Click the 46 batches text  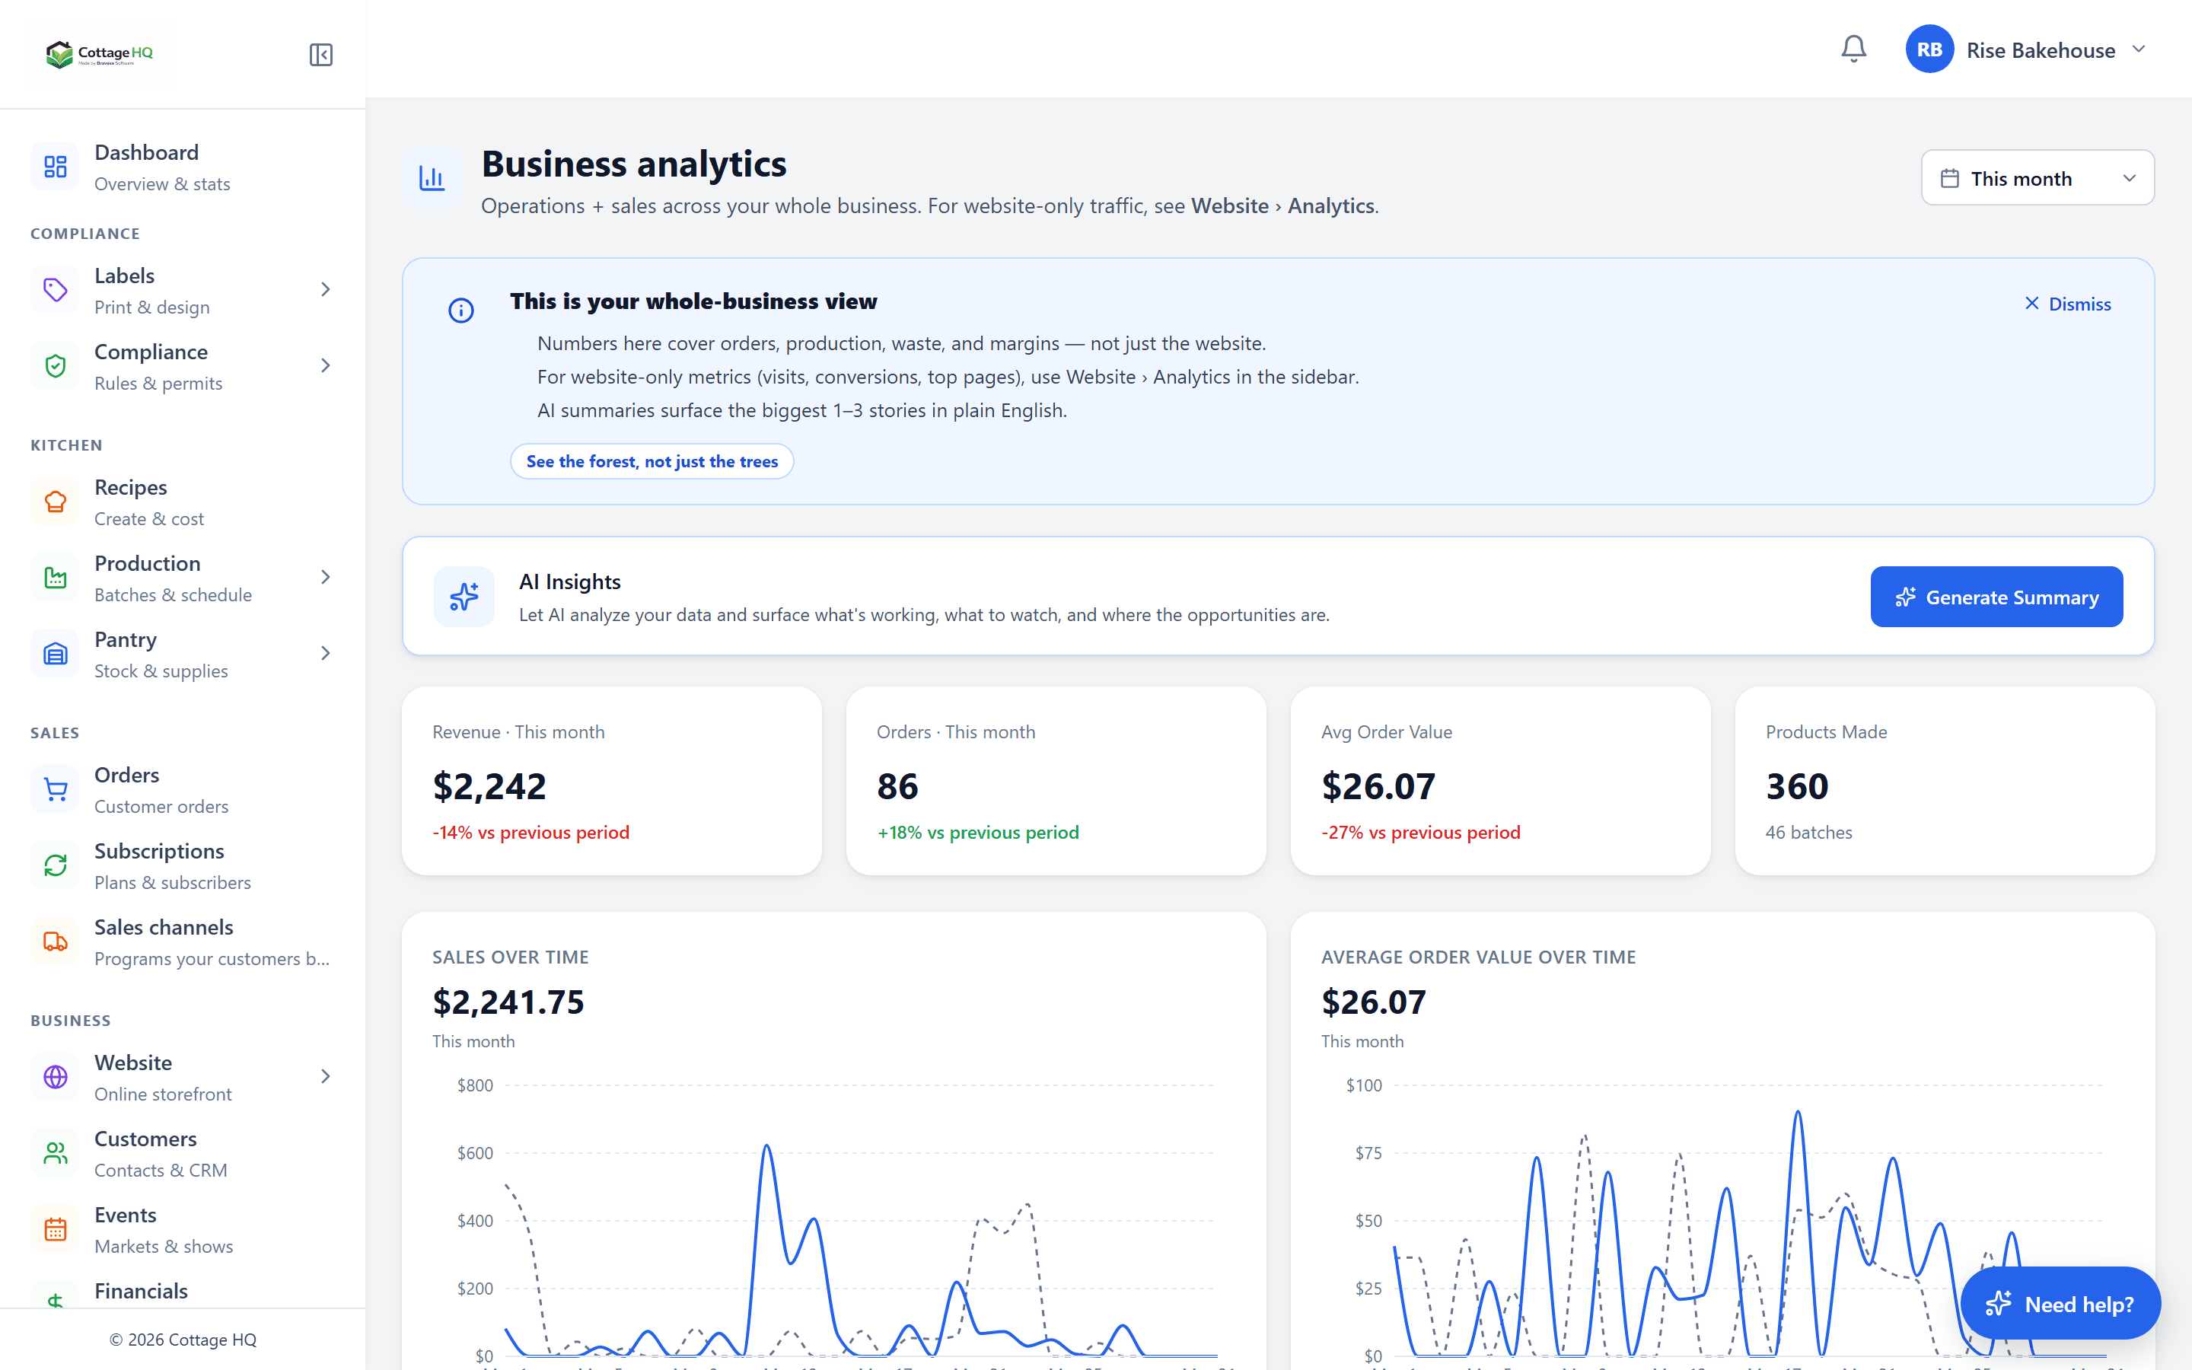pyautogui.click(x=1808, y=832)
